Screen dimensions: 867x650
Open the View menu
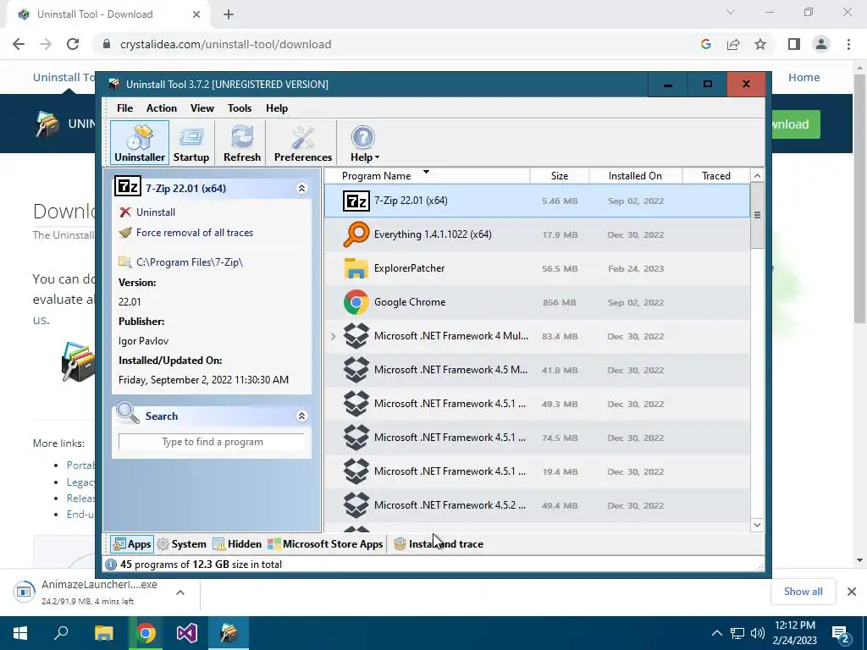(x=202, y=108)
